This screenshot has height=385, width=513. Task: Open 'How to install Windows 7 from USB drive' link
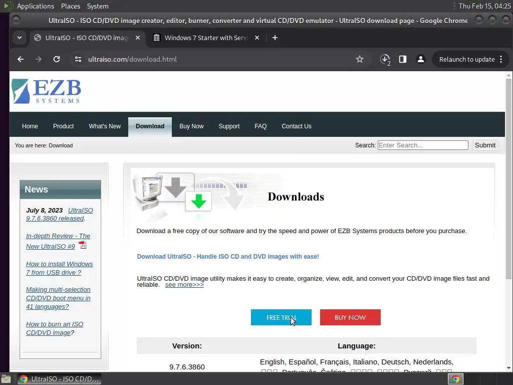(60, 268)
